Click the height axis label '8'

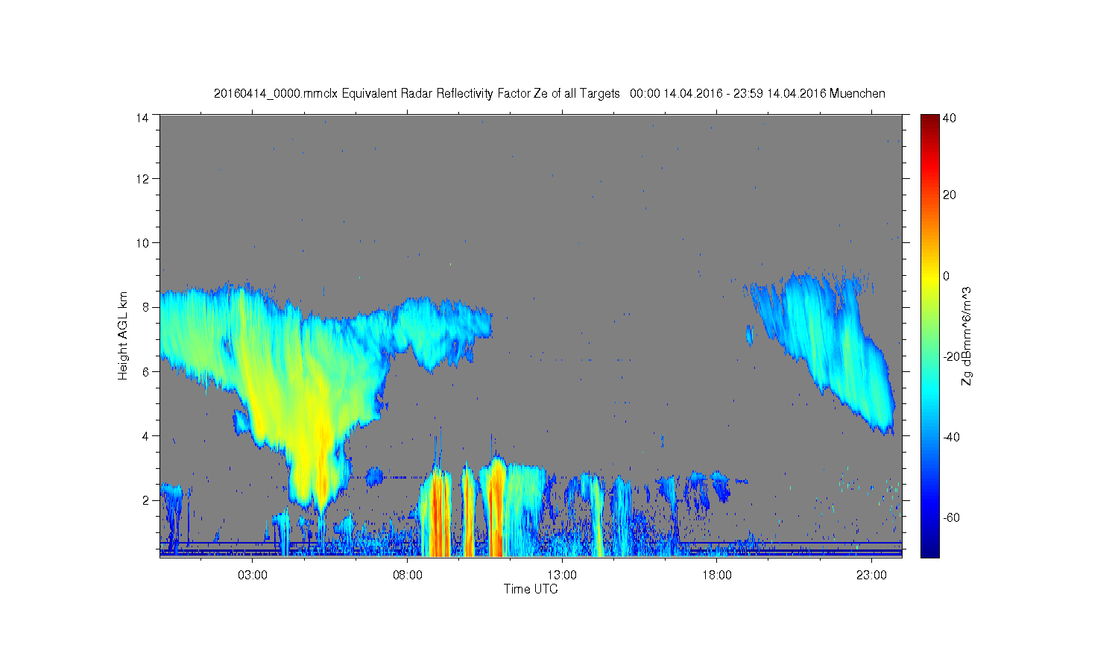[148, 307]
